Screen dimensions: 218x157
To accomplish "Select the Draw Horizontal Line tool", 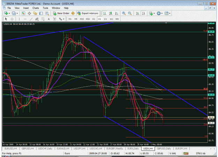I will coord(25,19).
